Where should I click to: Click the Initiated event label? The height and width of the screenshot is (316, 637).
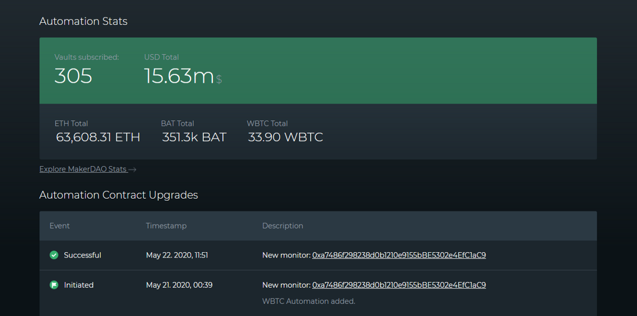(x=79, y=285)
